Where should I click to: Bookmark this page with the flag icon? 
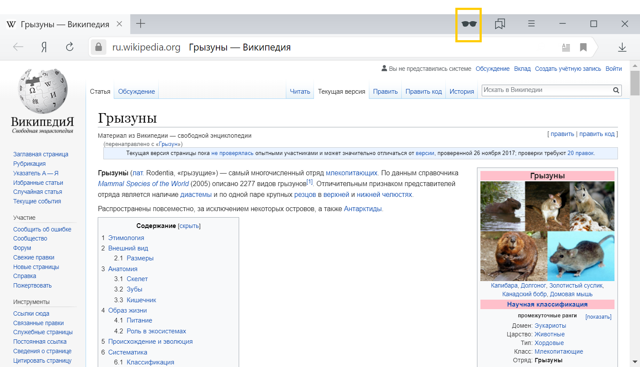pyautogui.click(x=583, y=47)
